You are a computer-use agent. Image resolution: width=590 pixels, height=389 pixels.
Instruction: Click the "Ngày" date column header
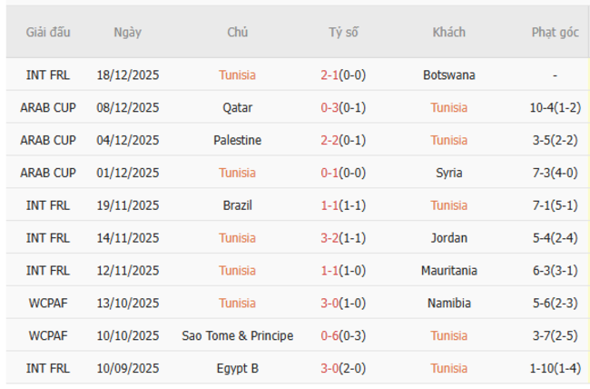pyautogui.click(x=128, y=32)
